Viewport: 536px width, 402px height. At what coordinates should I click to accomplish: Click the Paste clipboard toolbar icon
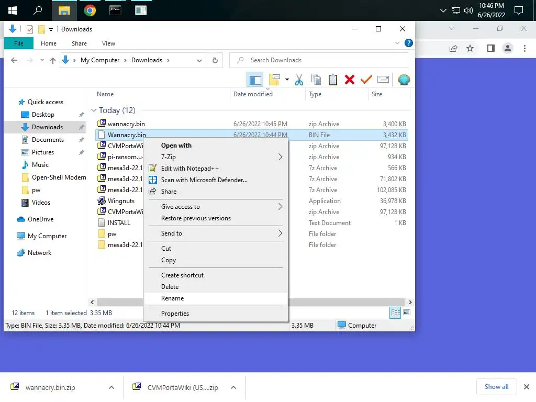[x=332, y=80]
